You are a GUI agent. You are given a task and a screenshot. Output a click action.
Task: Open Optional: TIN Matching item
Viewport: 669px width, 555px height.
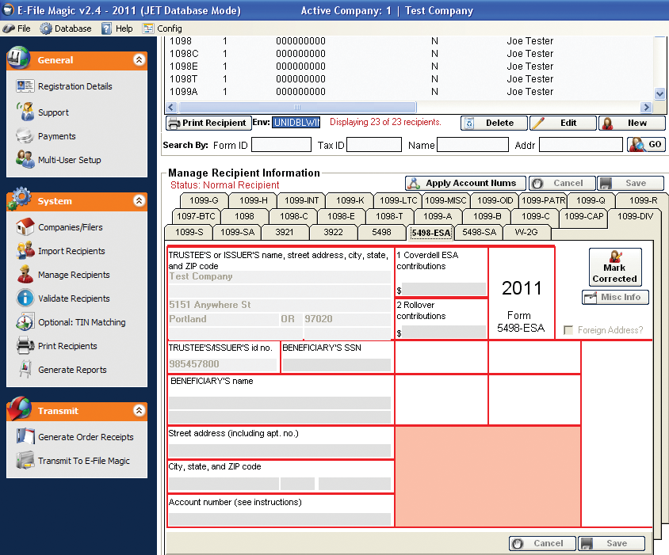pos(82,322)
